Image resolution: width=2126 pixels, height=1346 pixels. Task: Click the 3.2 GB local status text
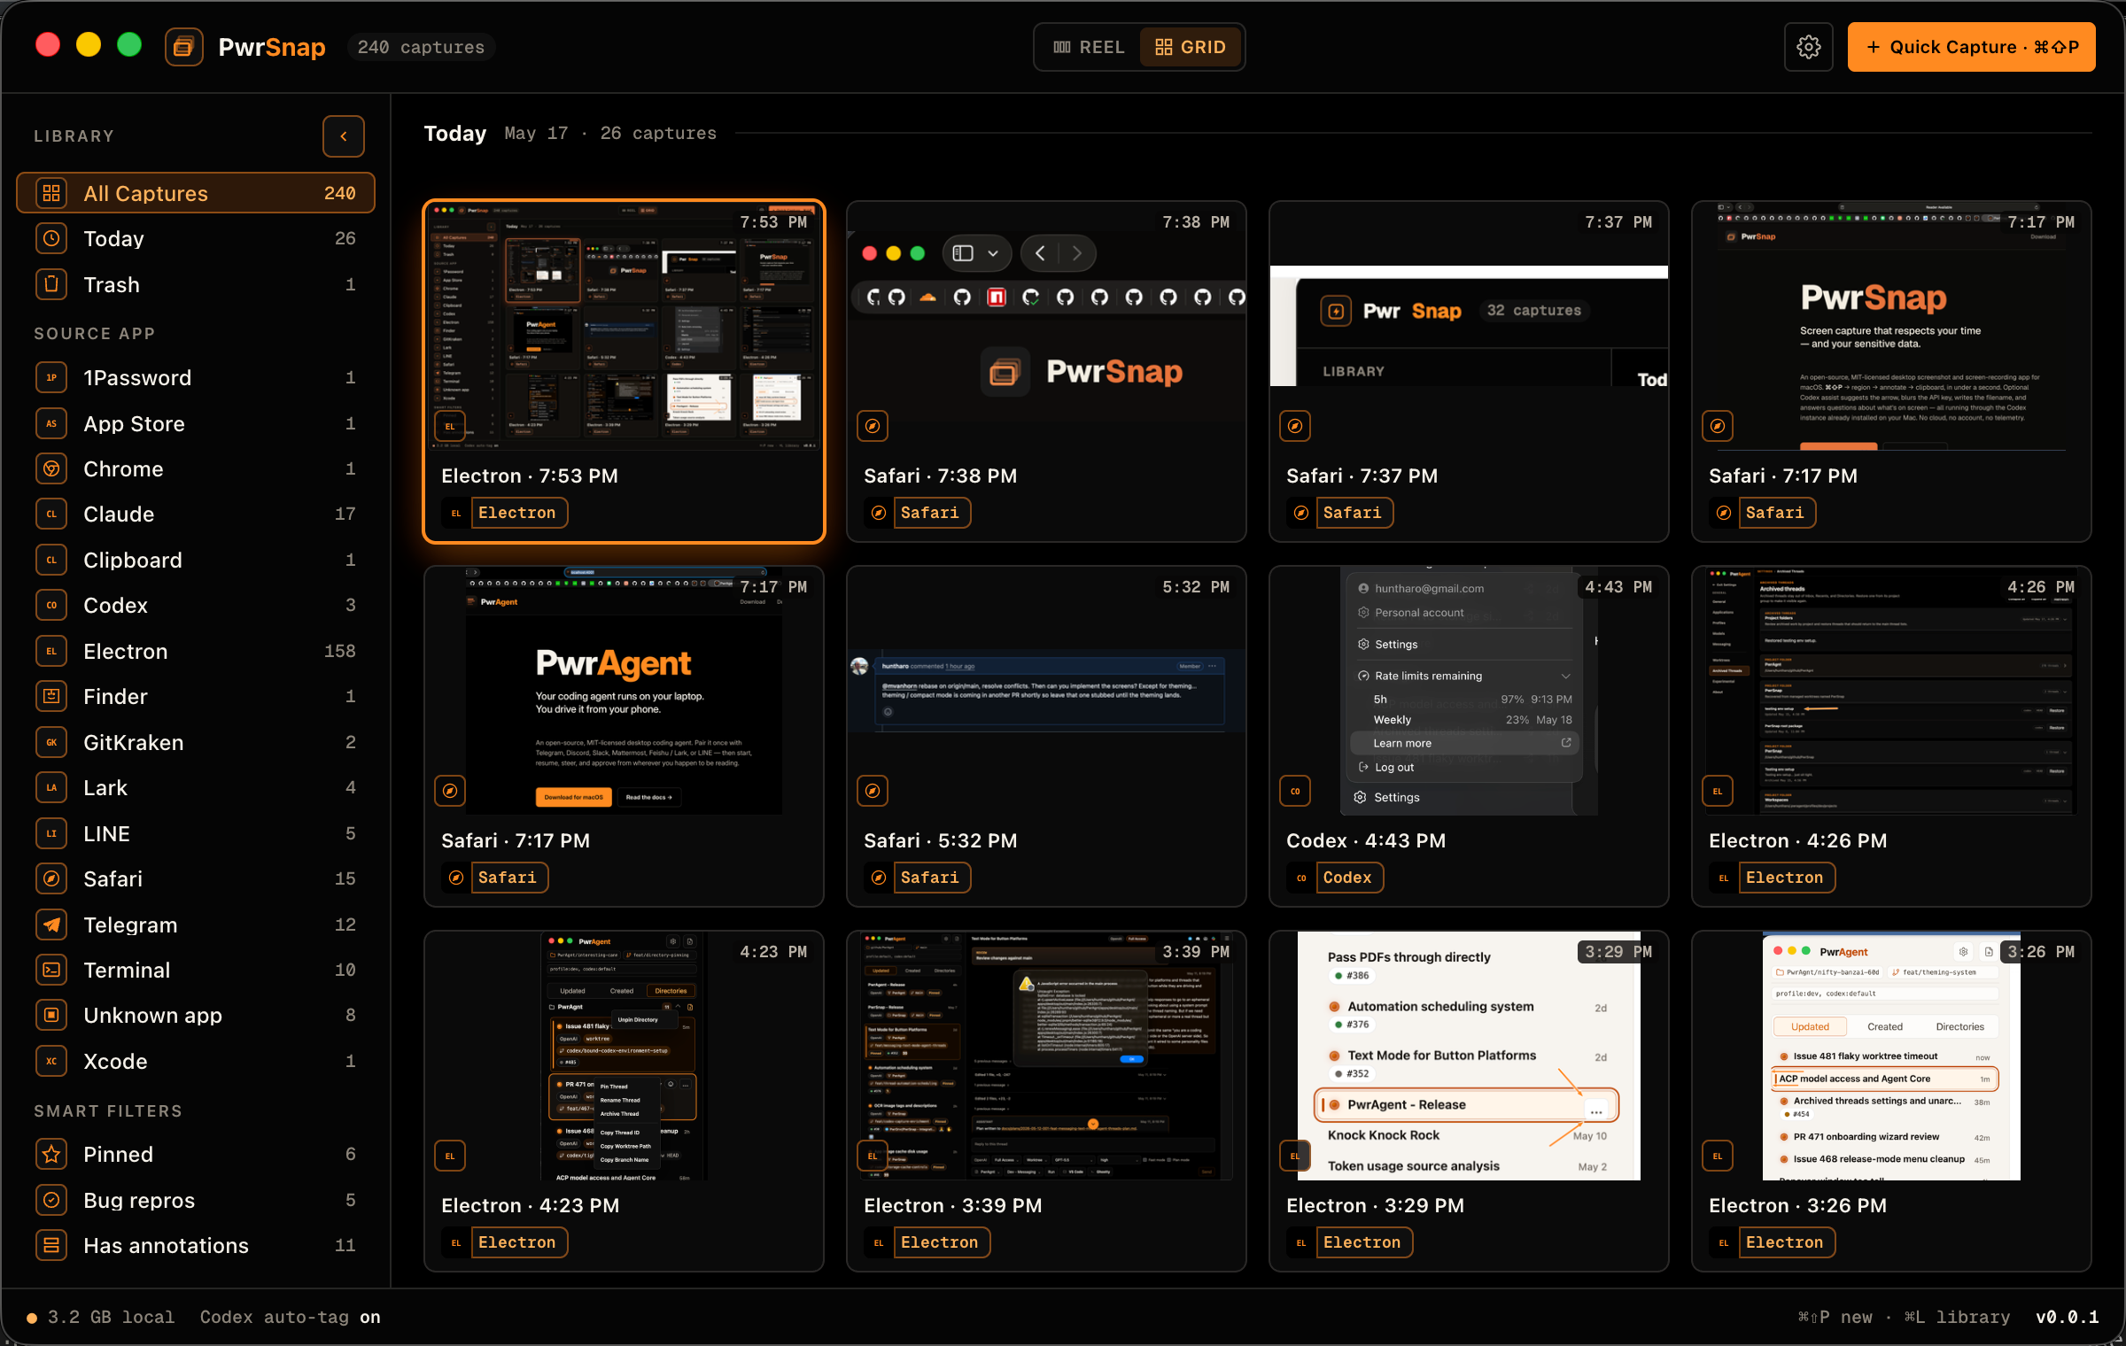111,1317
